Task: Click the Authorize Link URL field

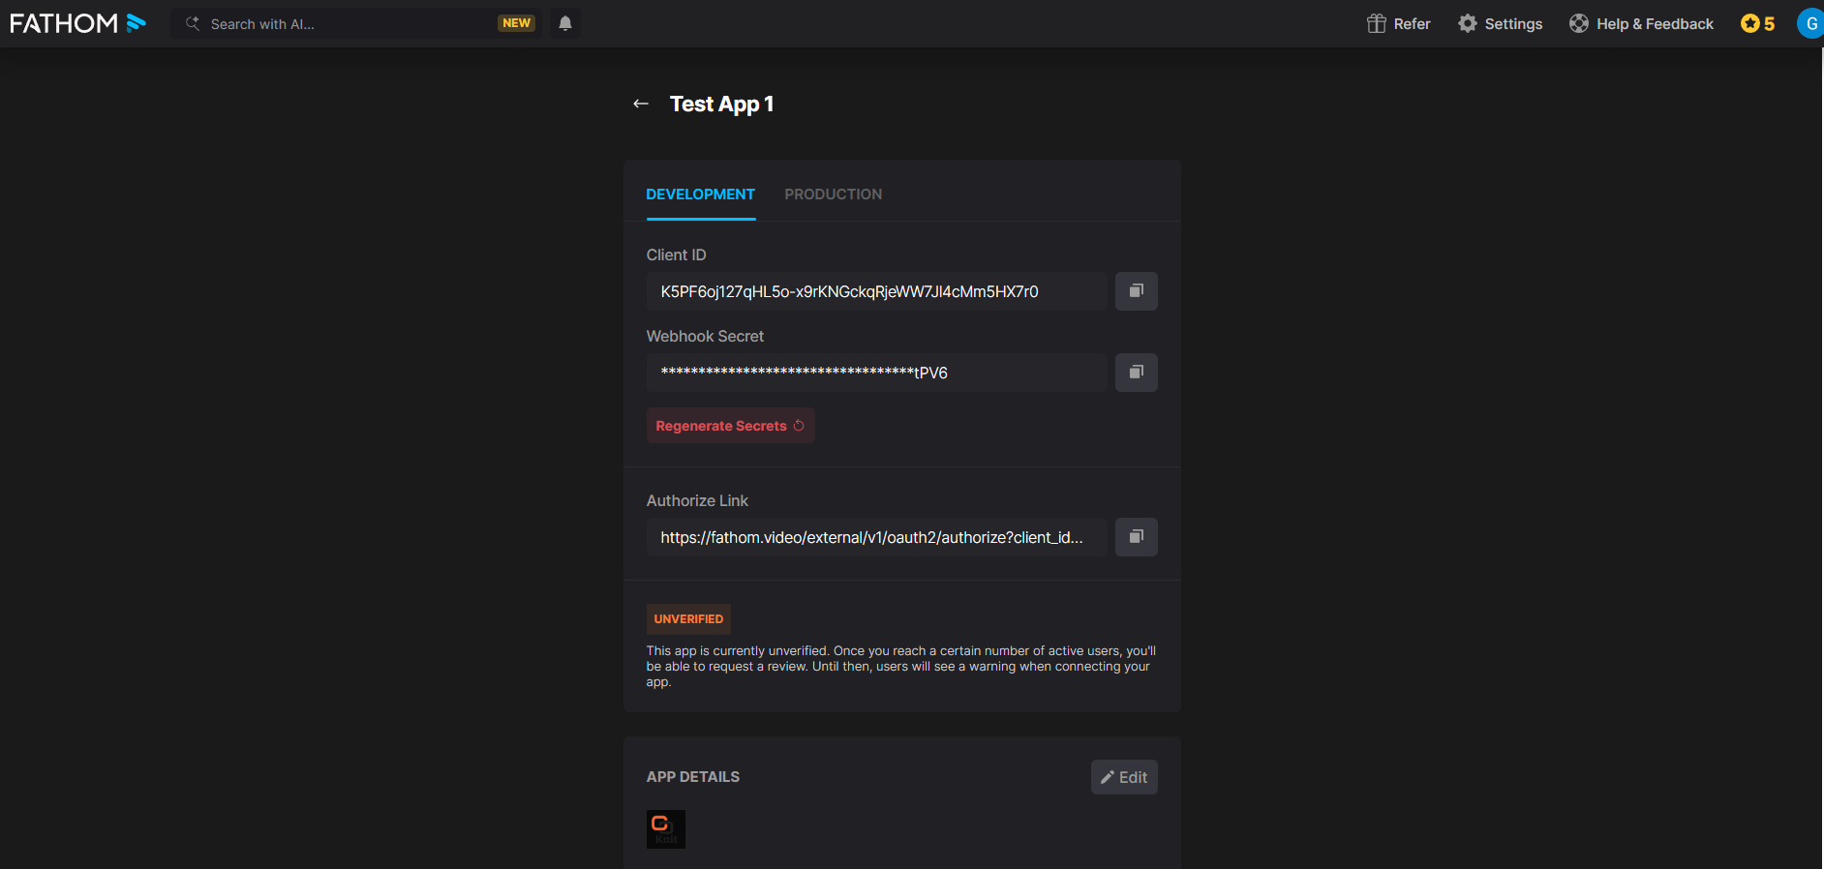Action: 877,537
